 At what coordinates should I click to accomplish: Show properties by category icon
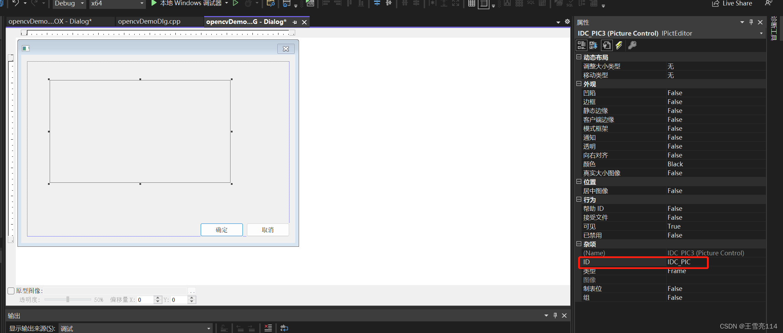pyautogui.click(x=582, y=45)
